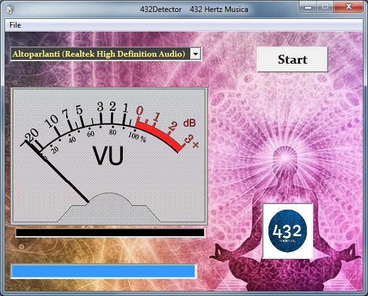
Task: Click the VU meter display
Action: [x=109, y=156]
